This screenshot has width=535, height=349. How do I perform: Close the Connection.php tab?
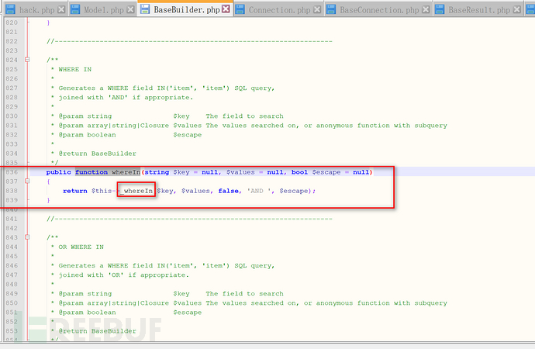coord(317,9)
